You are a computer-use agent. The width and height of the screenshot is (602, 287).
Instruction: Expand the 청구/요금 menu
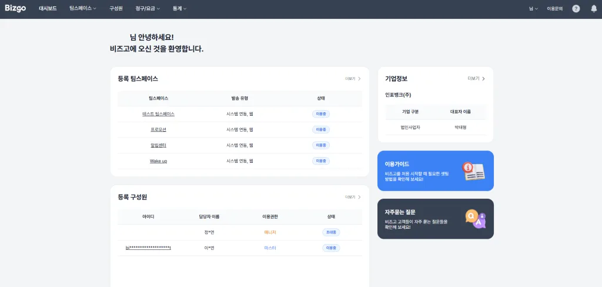tap(148, 8)
